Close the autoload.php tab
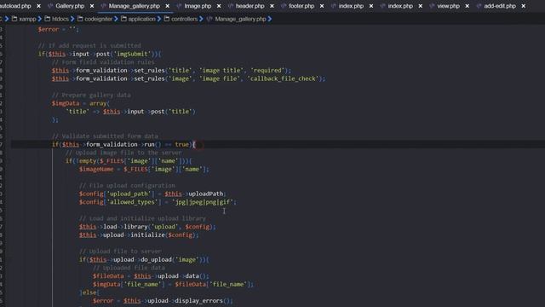545x307 pixels. (38, 6)
